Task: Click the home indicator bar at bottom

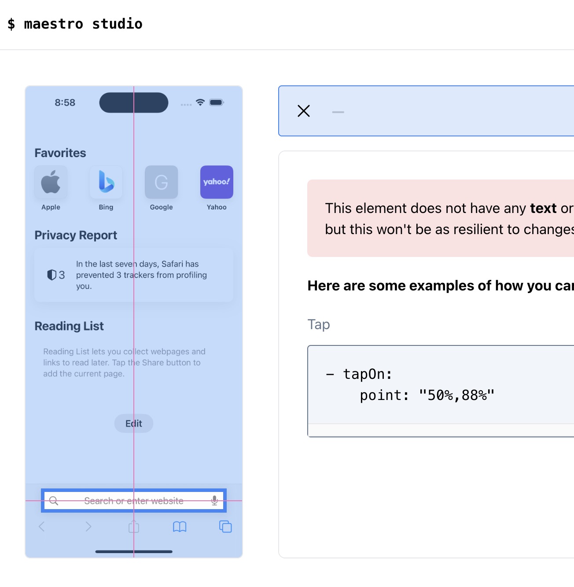Action: tap(134, 551)
